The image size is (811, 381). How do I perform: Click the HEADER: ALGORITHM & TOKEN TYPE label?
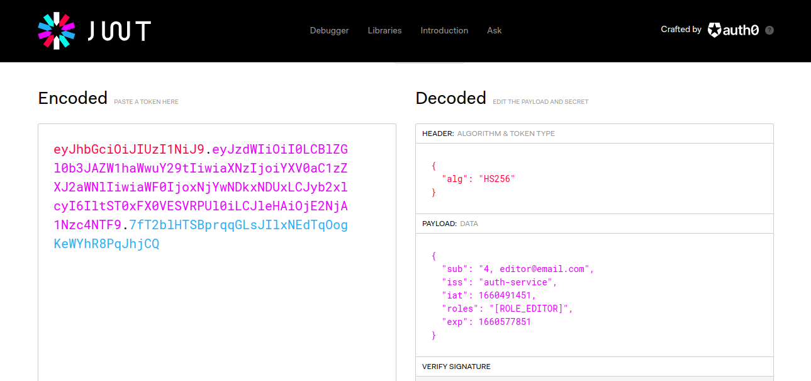pos(488,134)
